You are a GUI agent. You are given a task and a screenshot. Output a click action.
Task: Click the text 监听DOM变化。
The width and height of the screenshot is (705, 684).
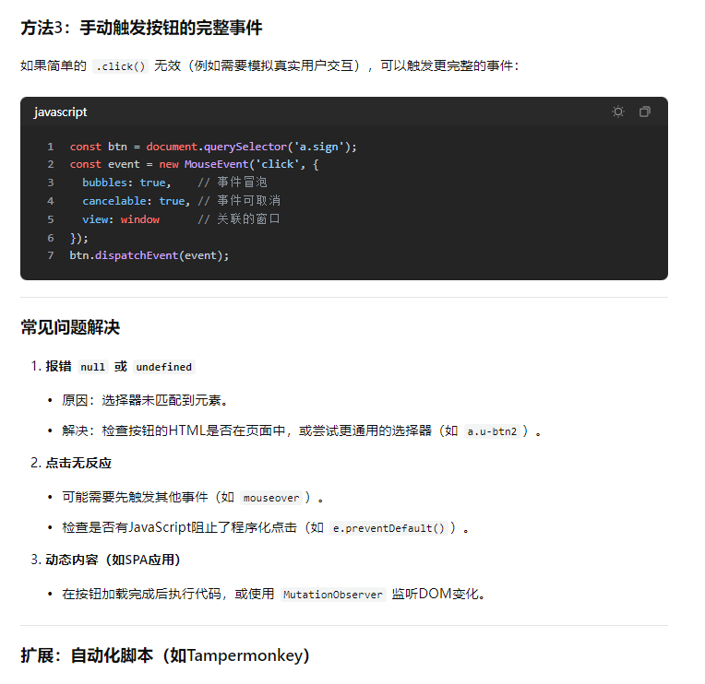[x=438, y=595]
